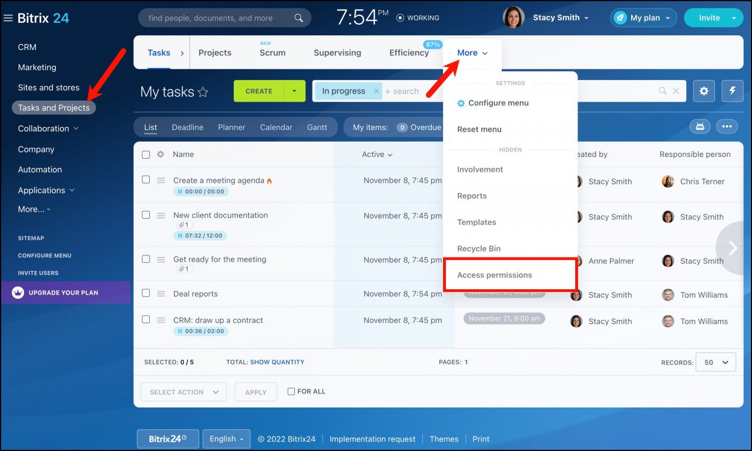Expand the Collaboration sidebar section

tap(76, 129)
